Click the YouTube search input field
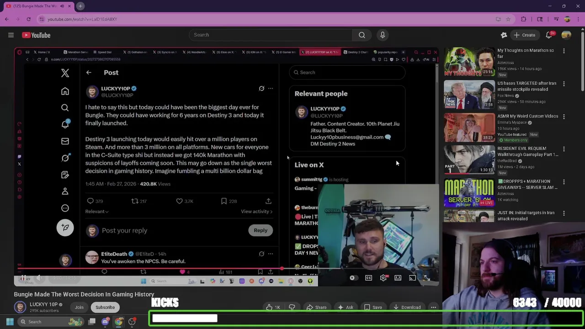This screenshot has height=329, width=585. click(271, 35)
